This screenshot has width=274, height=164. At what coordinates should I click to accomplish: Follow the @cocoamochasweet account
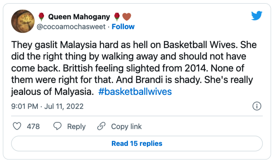123,27
